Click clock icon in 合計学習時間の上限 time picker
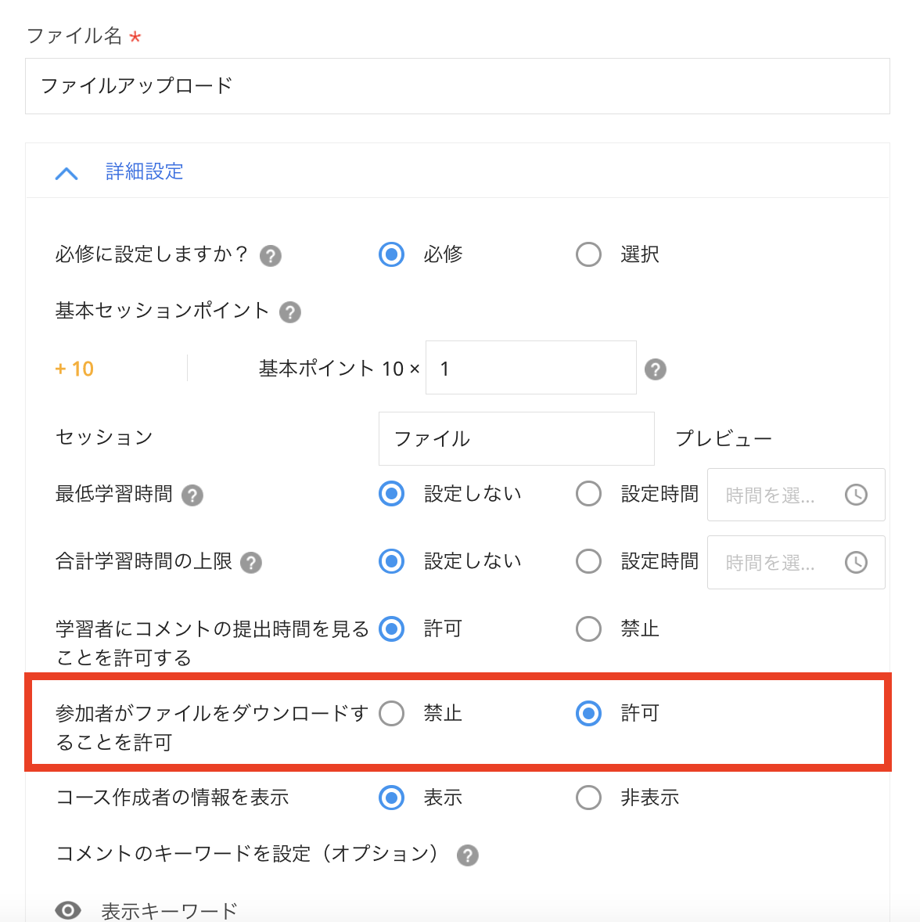 pyautogui.click(x=857, y=562)
